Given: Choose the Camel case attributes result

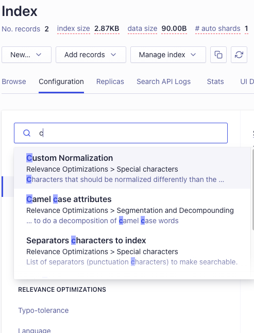Looking at the screenshot, I should 132,209.
